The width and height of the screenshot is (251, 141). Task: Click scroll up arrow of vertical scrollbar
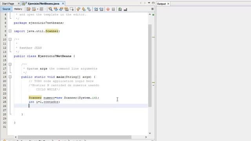point(150,14)
